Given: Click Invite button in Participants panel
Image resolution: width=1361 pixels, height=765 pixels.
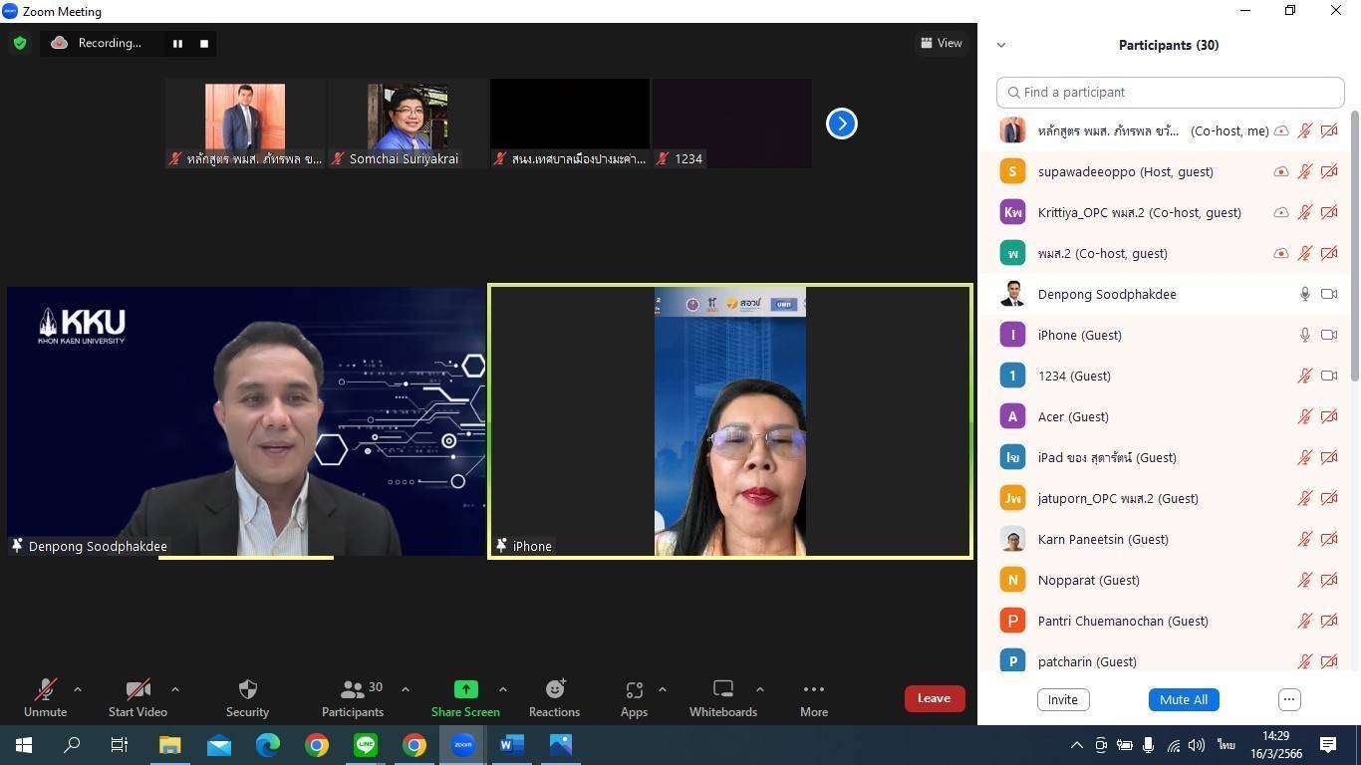Looking at the screenshot, I should [1063, 699].
